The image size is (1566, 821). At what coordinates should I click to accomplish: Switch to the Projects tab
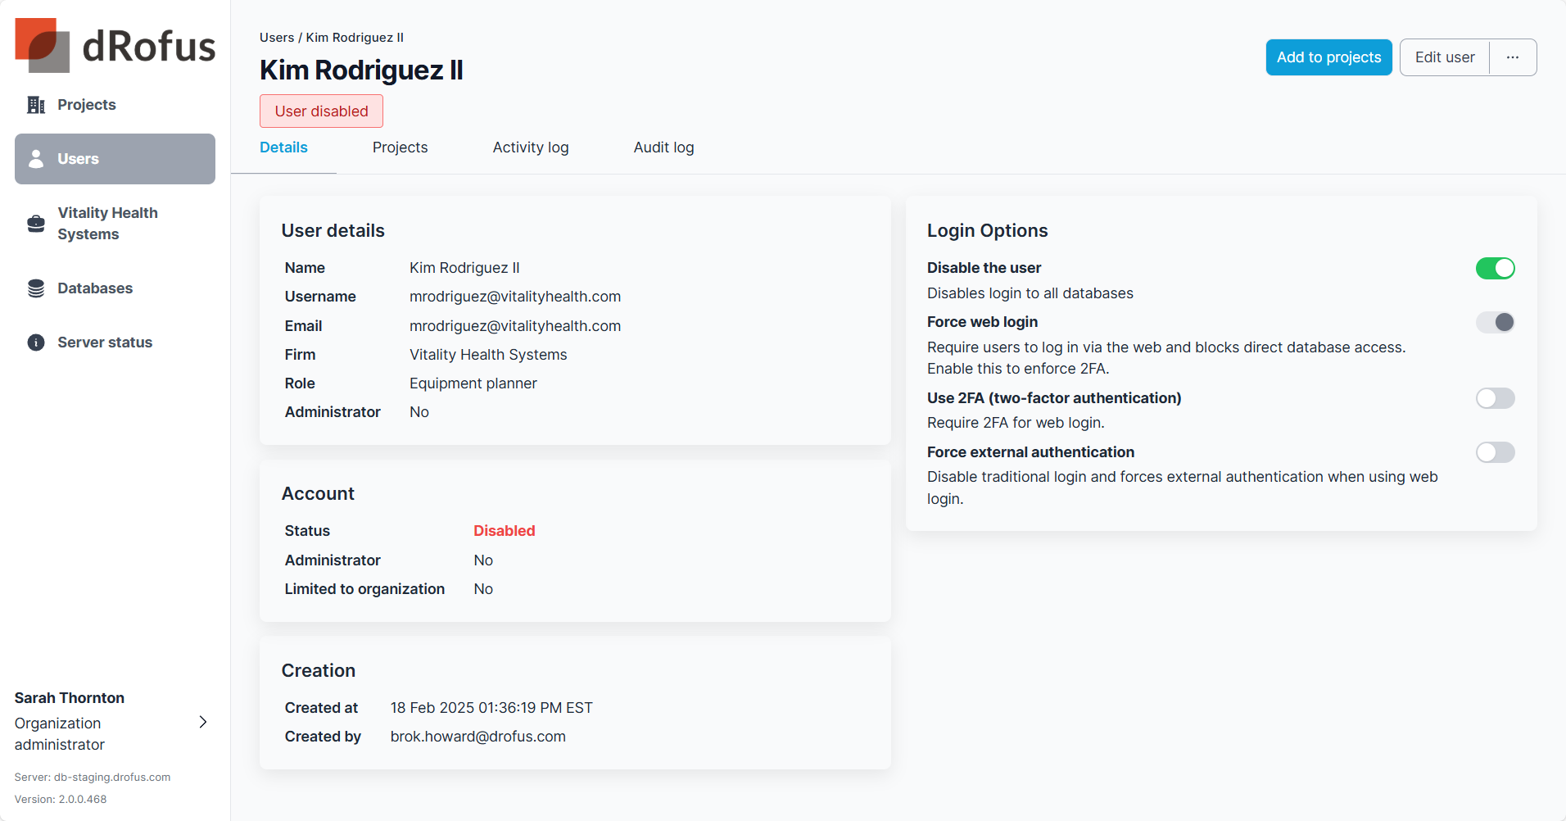point(400,147)
